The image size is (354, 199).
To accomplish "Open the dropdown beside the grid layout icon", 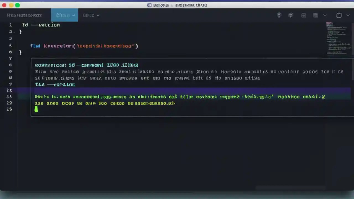I will pos(325,15).
